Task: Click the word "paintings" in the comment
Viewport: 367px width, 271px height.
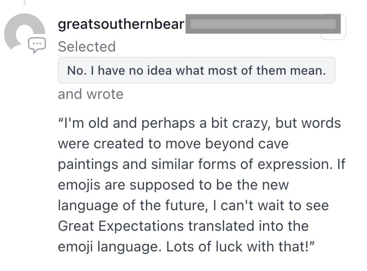Action: [88, 164]
